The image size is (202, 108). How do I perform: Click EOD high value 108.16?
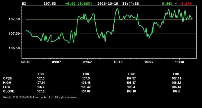click(86, 83)
